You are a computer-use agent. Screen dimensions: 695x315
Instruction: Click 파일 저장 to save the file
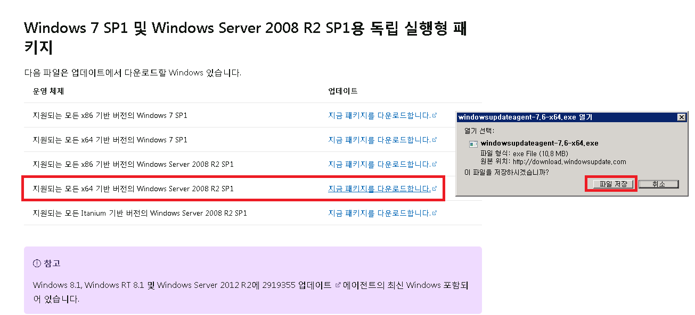pos(612,184)
